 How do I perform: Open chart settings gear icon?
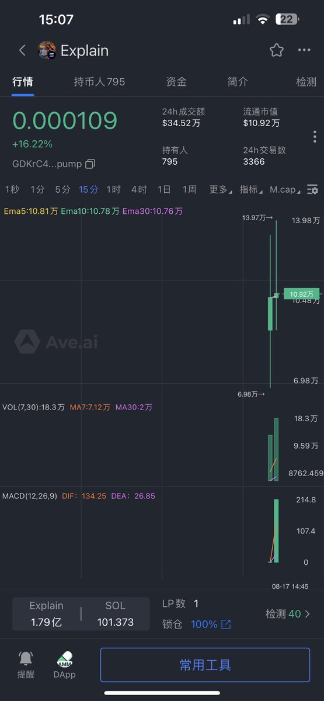313,189
